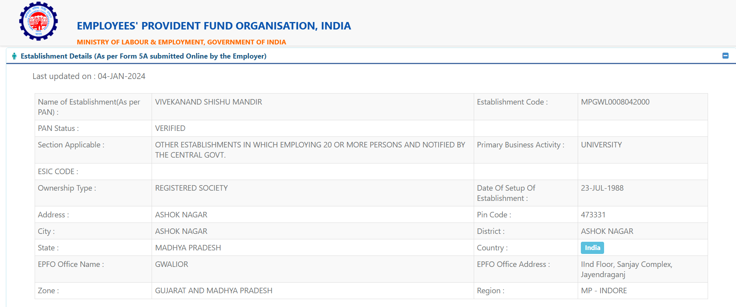Select the GUJARAT AND MADHYA PRADESH zone value
Image resolution: width=736 pixels, height=307 pixels.
point(213,290)
